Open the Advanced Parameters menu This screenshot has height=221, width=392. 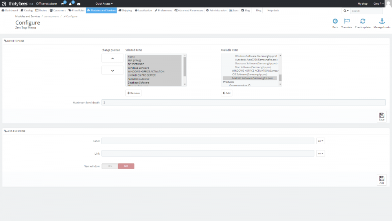pyautogui.click(x=189, y=10)
